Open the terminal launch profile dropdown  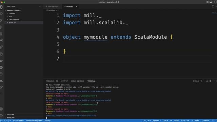pos(203,81)
